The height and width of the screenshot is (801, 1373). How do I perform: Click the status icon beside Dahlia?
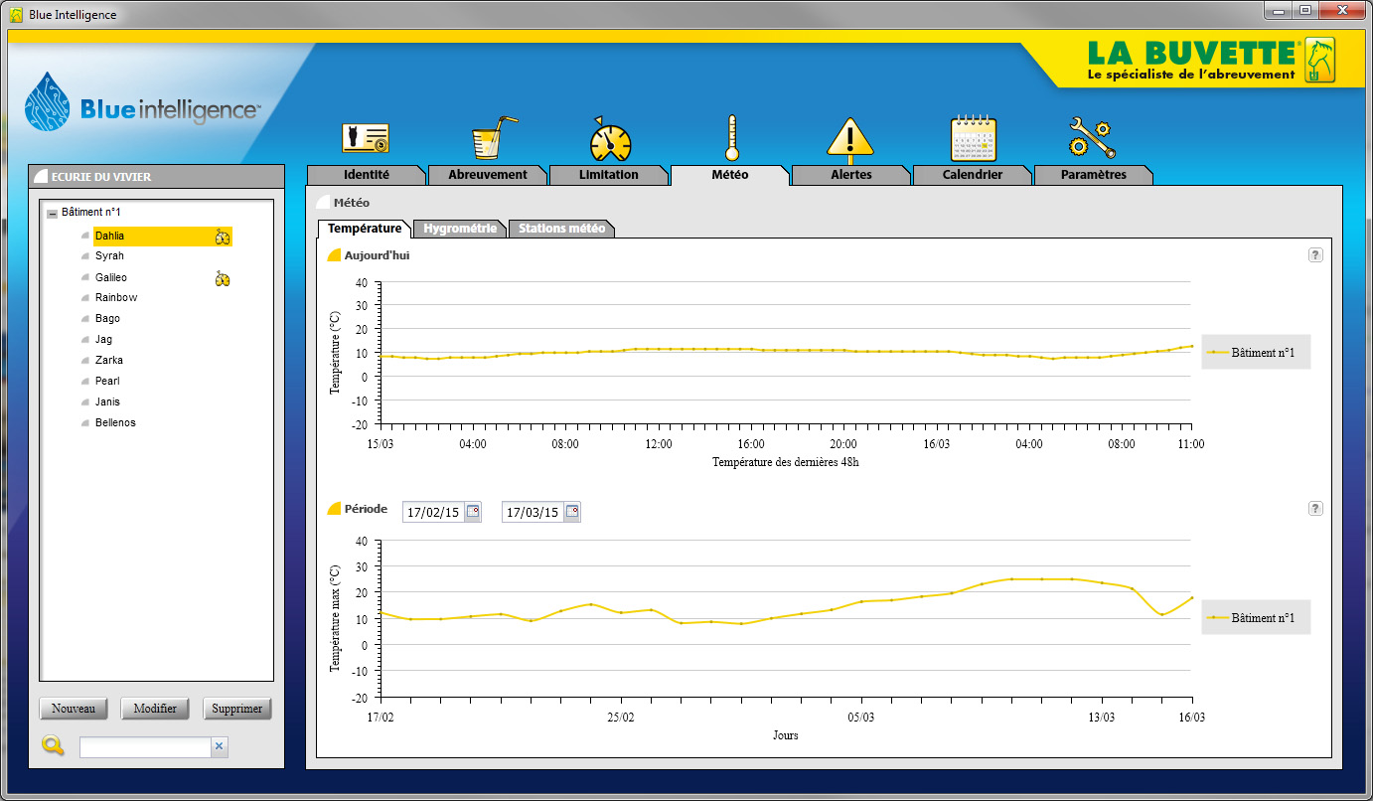point(223,237)
